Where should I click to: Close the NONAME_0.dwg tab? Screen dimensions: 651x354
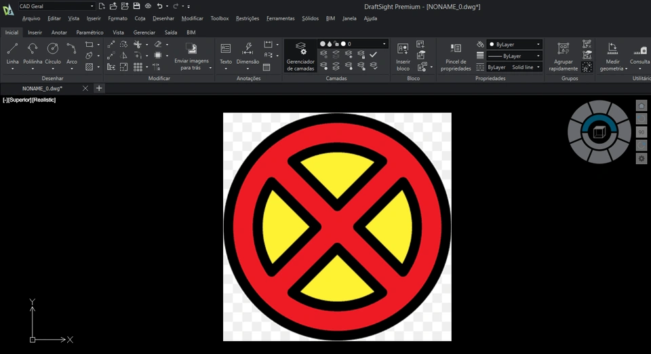tap(85, 88)
